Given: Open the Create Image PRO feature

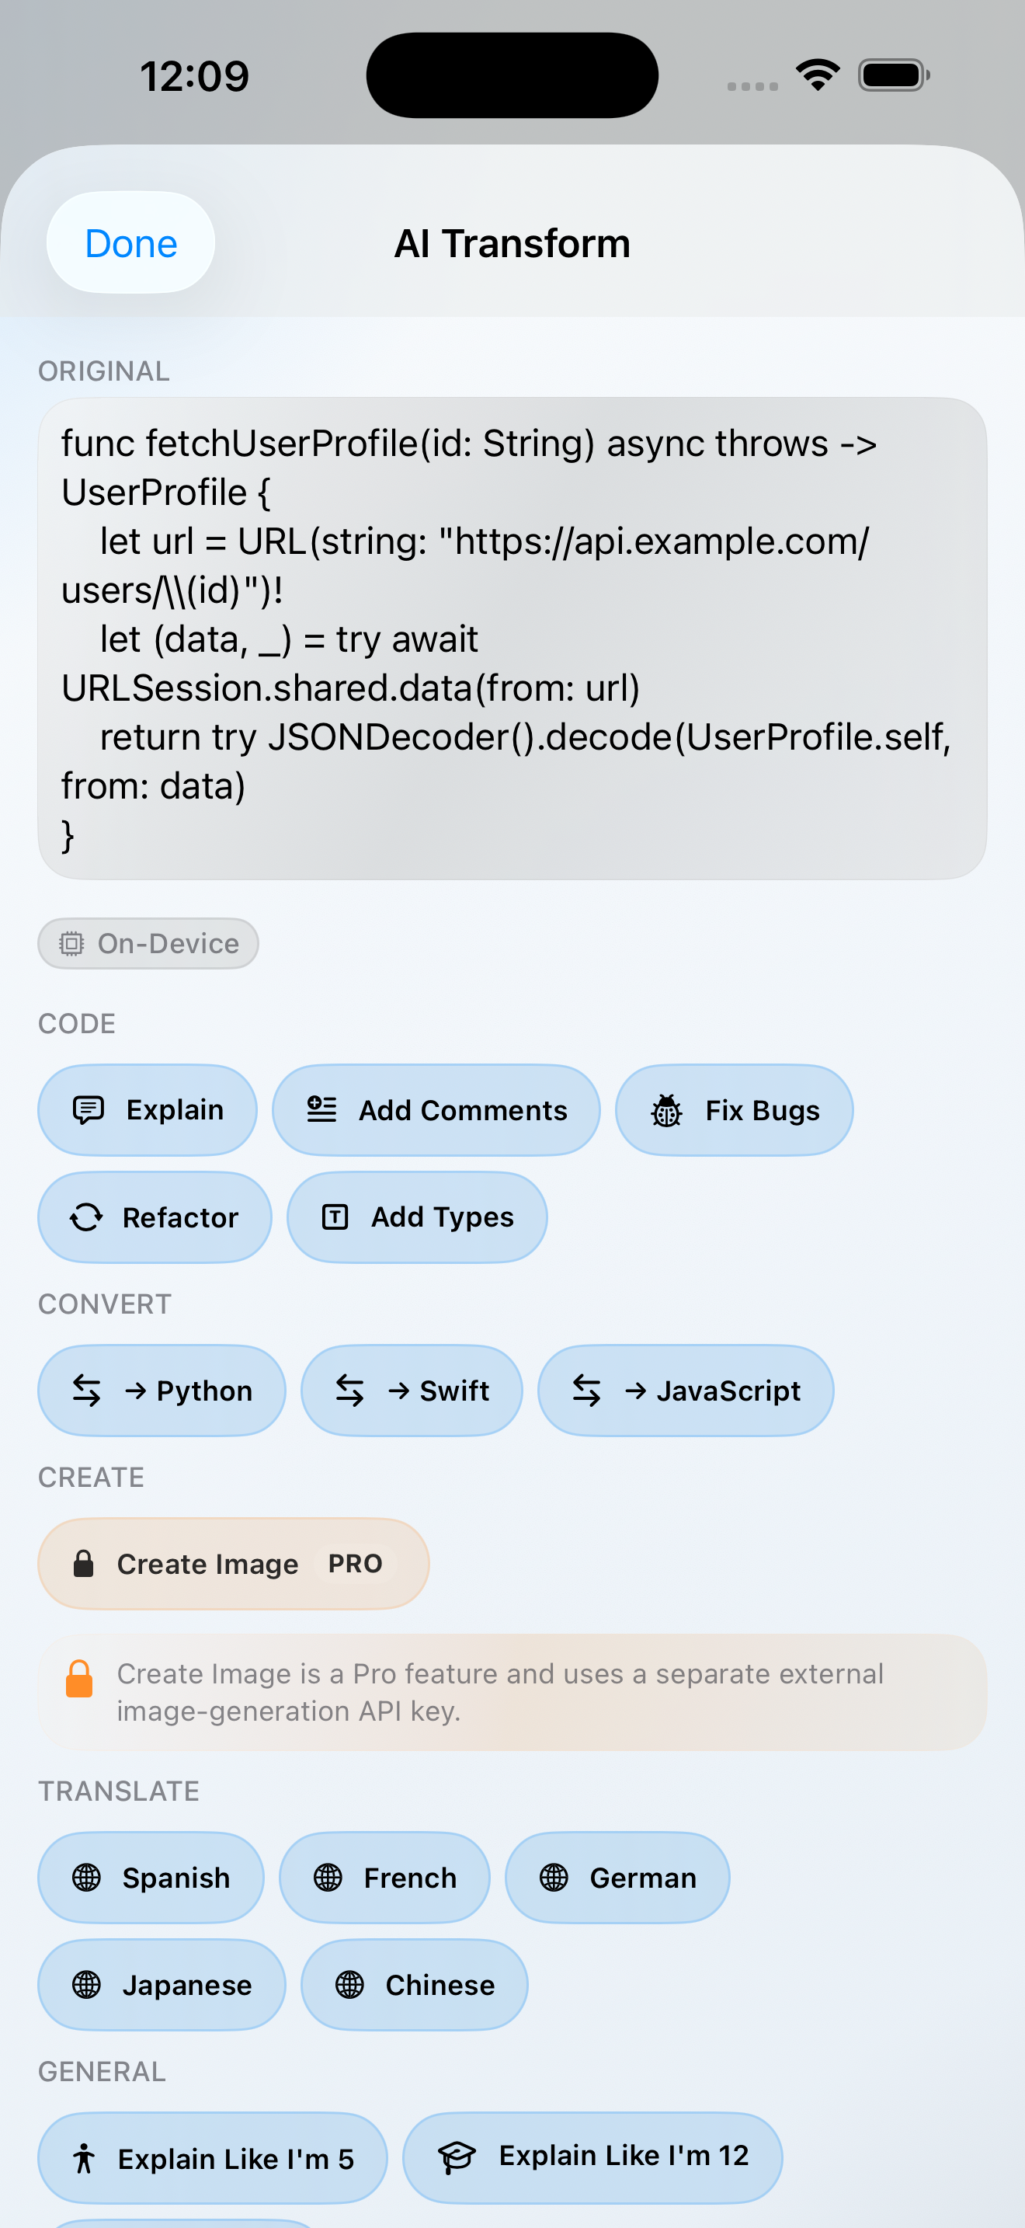Looking at the screenshot, I should (x=232, y=1564).
